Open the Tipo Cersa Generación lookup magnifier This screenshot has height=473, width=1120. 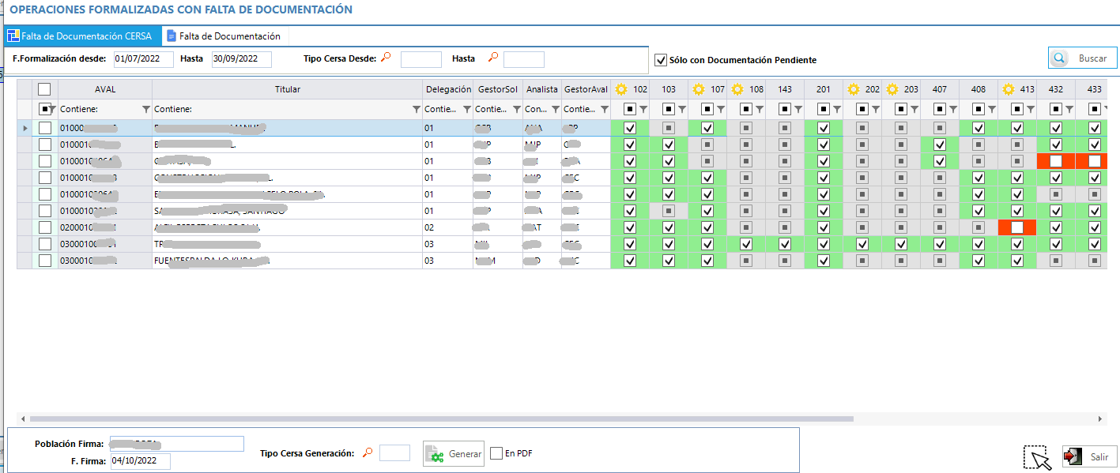click(367, 452)
